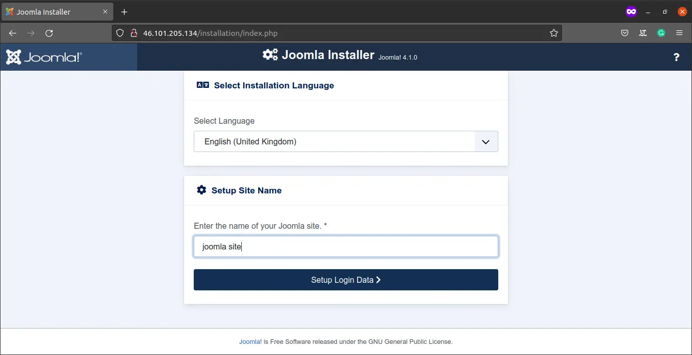Viewport: 692px width, 355px height.
Task: Click the chevron arrow of language dropdown
Action: point(486,142)
